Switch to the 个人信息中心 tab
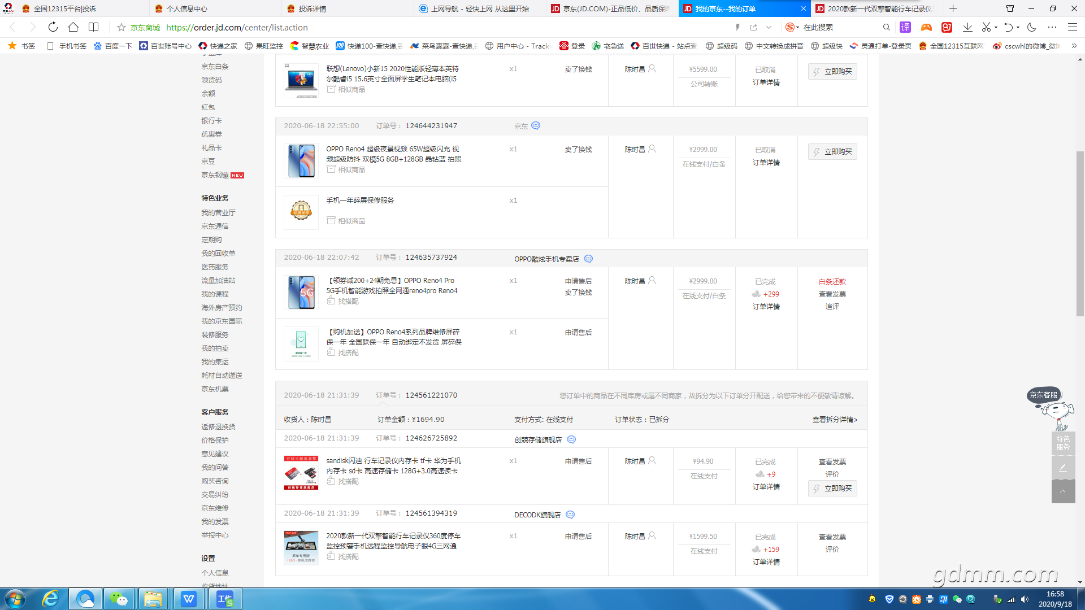This screenshot has width=1085, height=610. tap(216, 8)
